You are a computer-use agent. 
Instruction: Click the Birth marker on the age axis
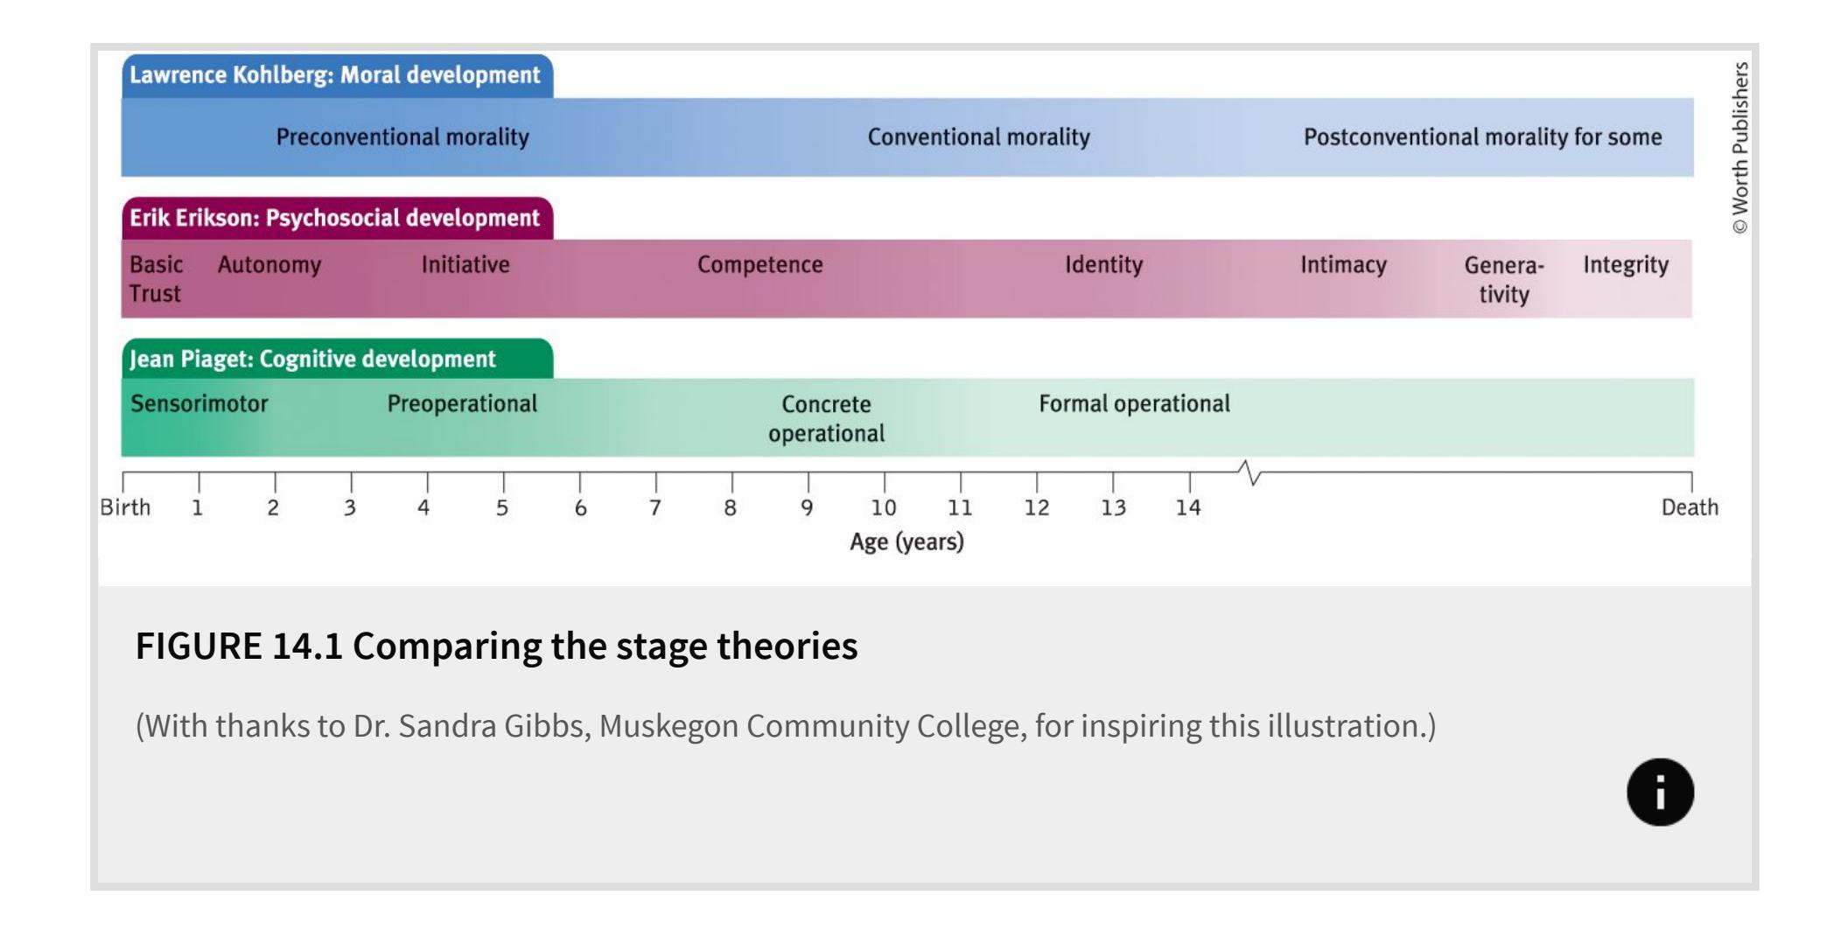click(125, 507)
